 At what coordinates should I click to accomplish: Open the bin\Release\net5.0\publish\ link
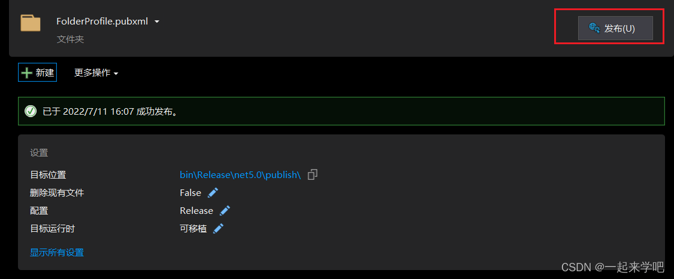240,174
